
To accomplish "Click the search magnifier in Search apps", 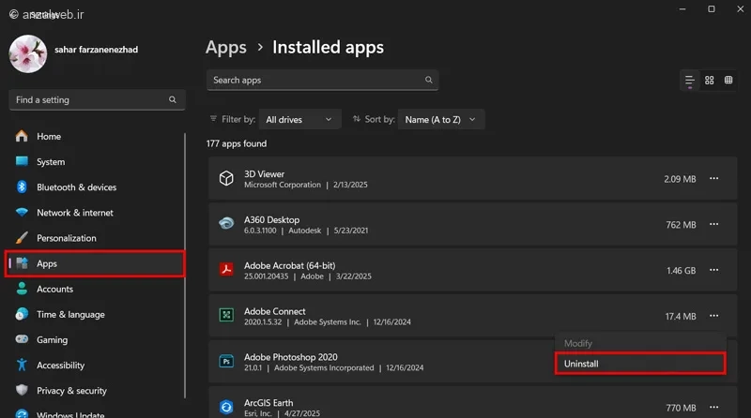I will (429, 81).
